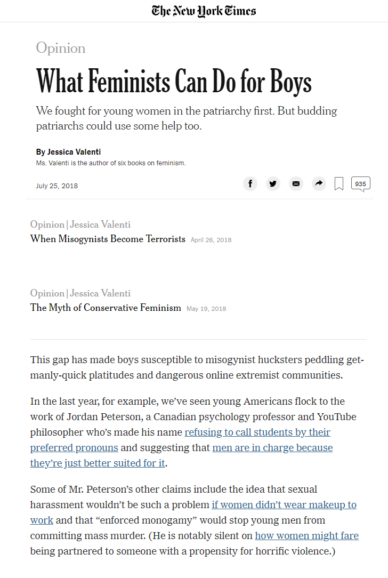Click the April 26, 2018 date on related article

(x=211, y=240)
